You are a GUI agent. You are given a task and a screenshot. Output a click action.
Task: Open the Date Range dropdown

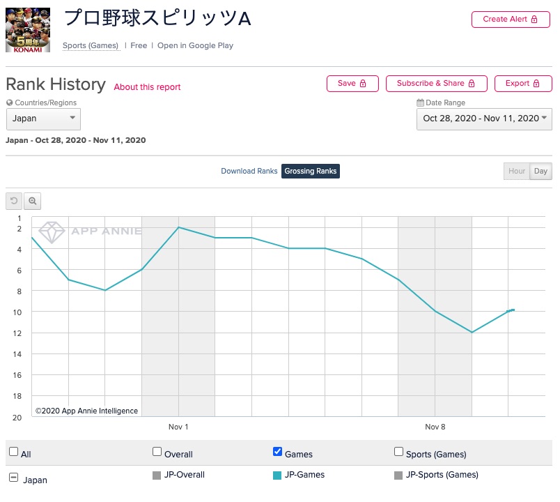point(484,119)
